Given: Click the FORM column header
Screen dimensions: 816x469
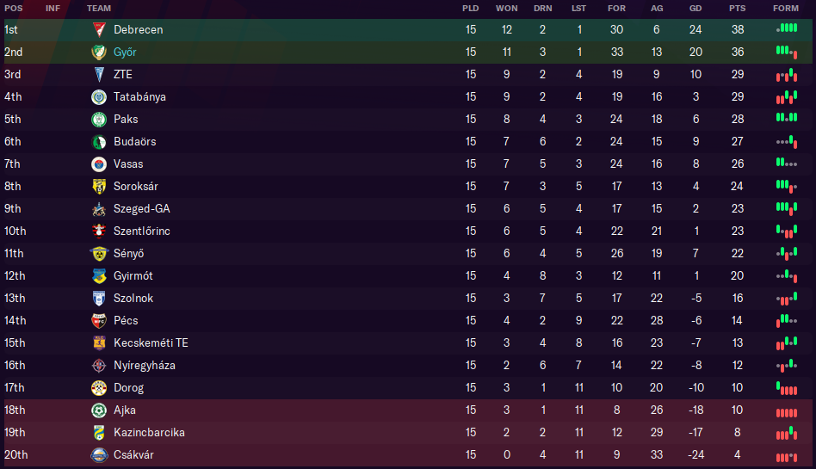Looking at the screenshot, I should pyautogui.click(x=785, y=8).
